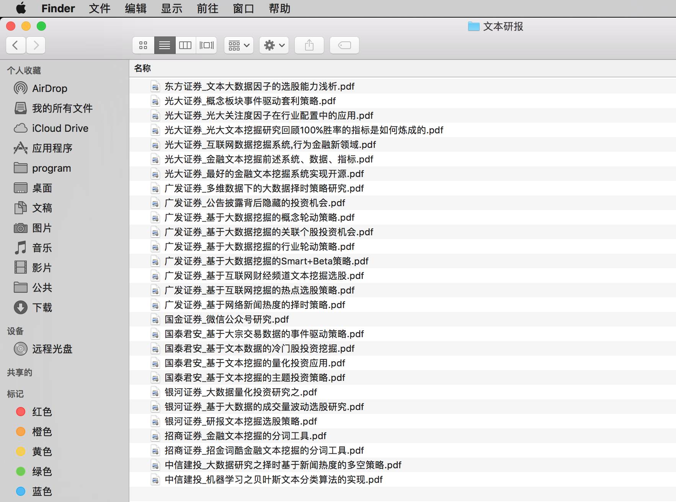Click the edit tags toolbar button
The height and width of the screenshot is (502, 676).
click(x=345, y=45)
